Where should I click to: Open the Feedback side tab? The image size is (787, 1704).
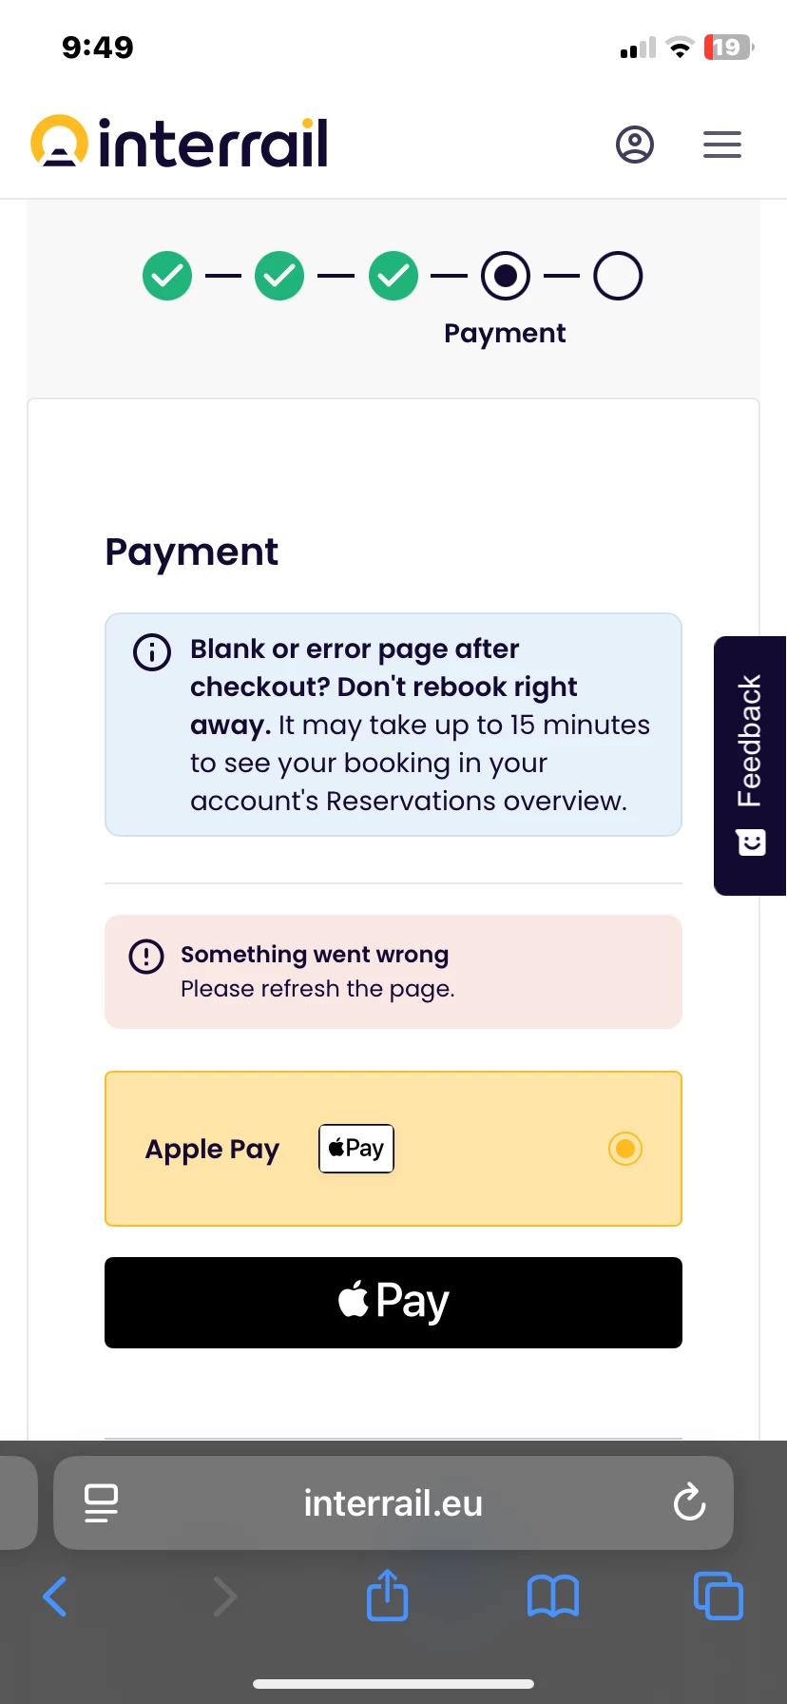point(750,765)
